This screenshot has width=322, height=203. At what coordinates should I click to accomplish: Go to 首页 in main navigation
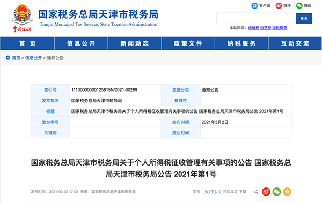pos(27,43)
